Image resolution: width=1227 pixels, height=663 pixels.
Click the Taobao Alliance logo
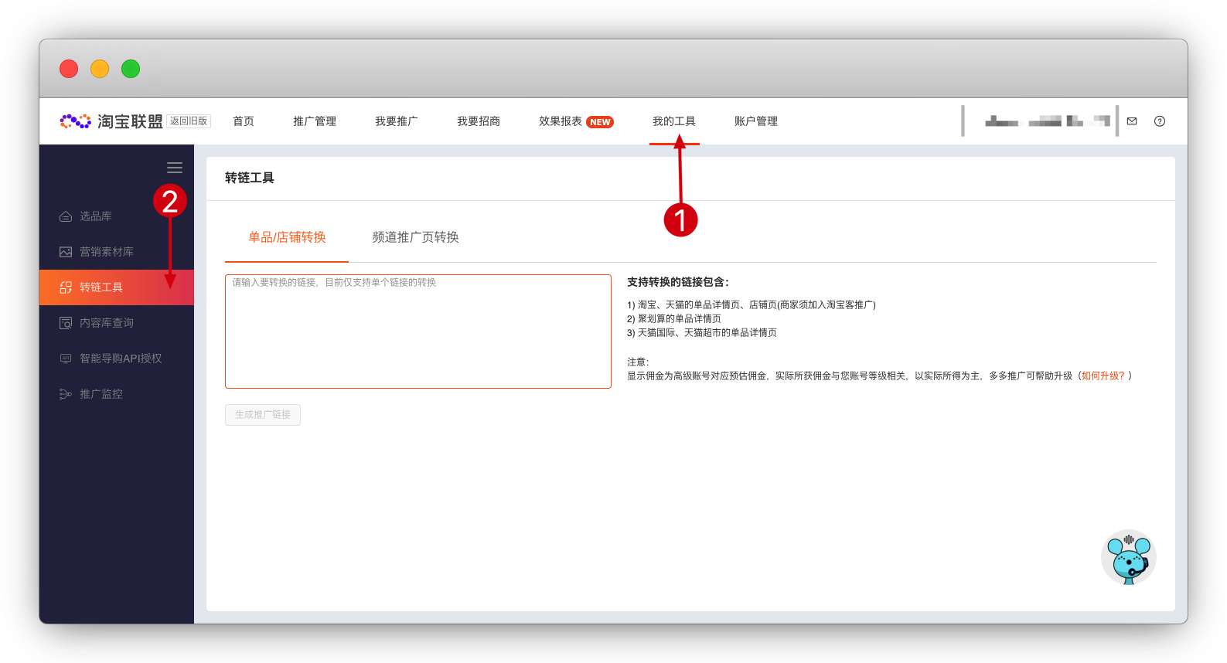click(x=111, y=121)
